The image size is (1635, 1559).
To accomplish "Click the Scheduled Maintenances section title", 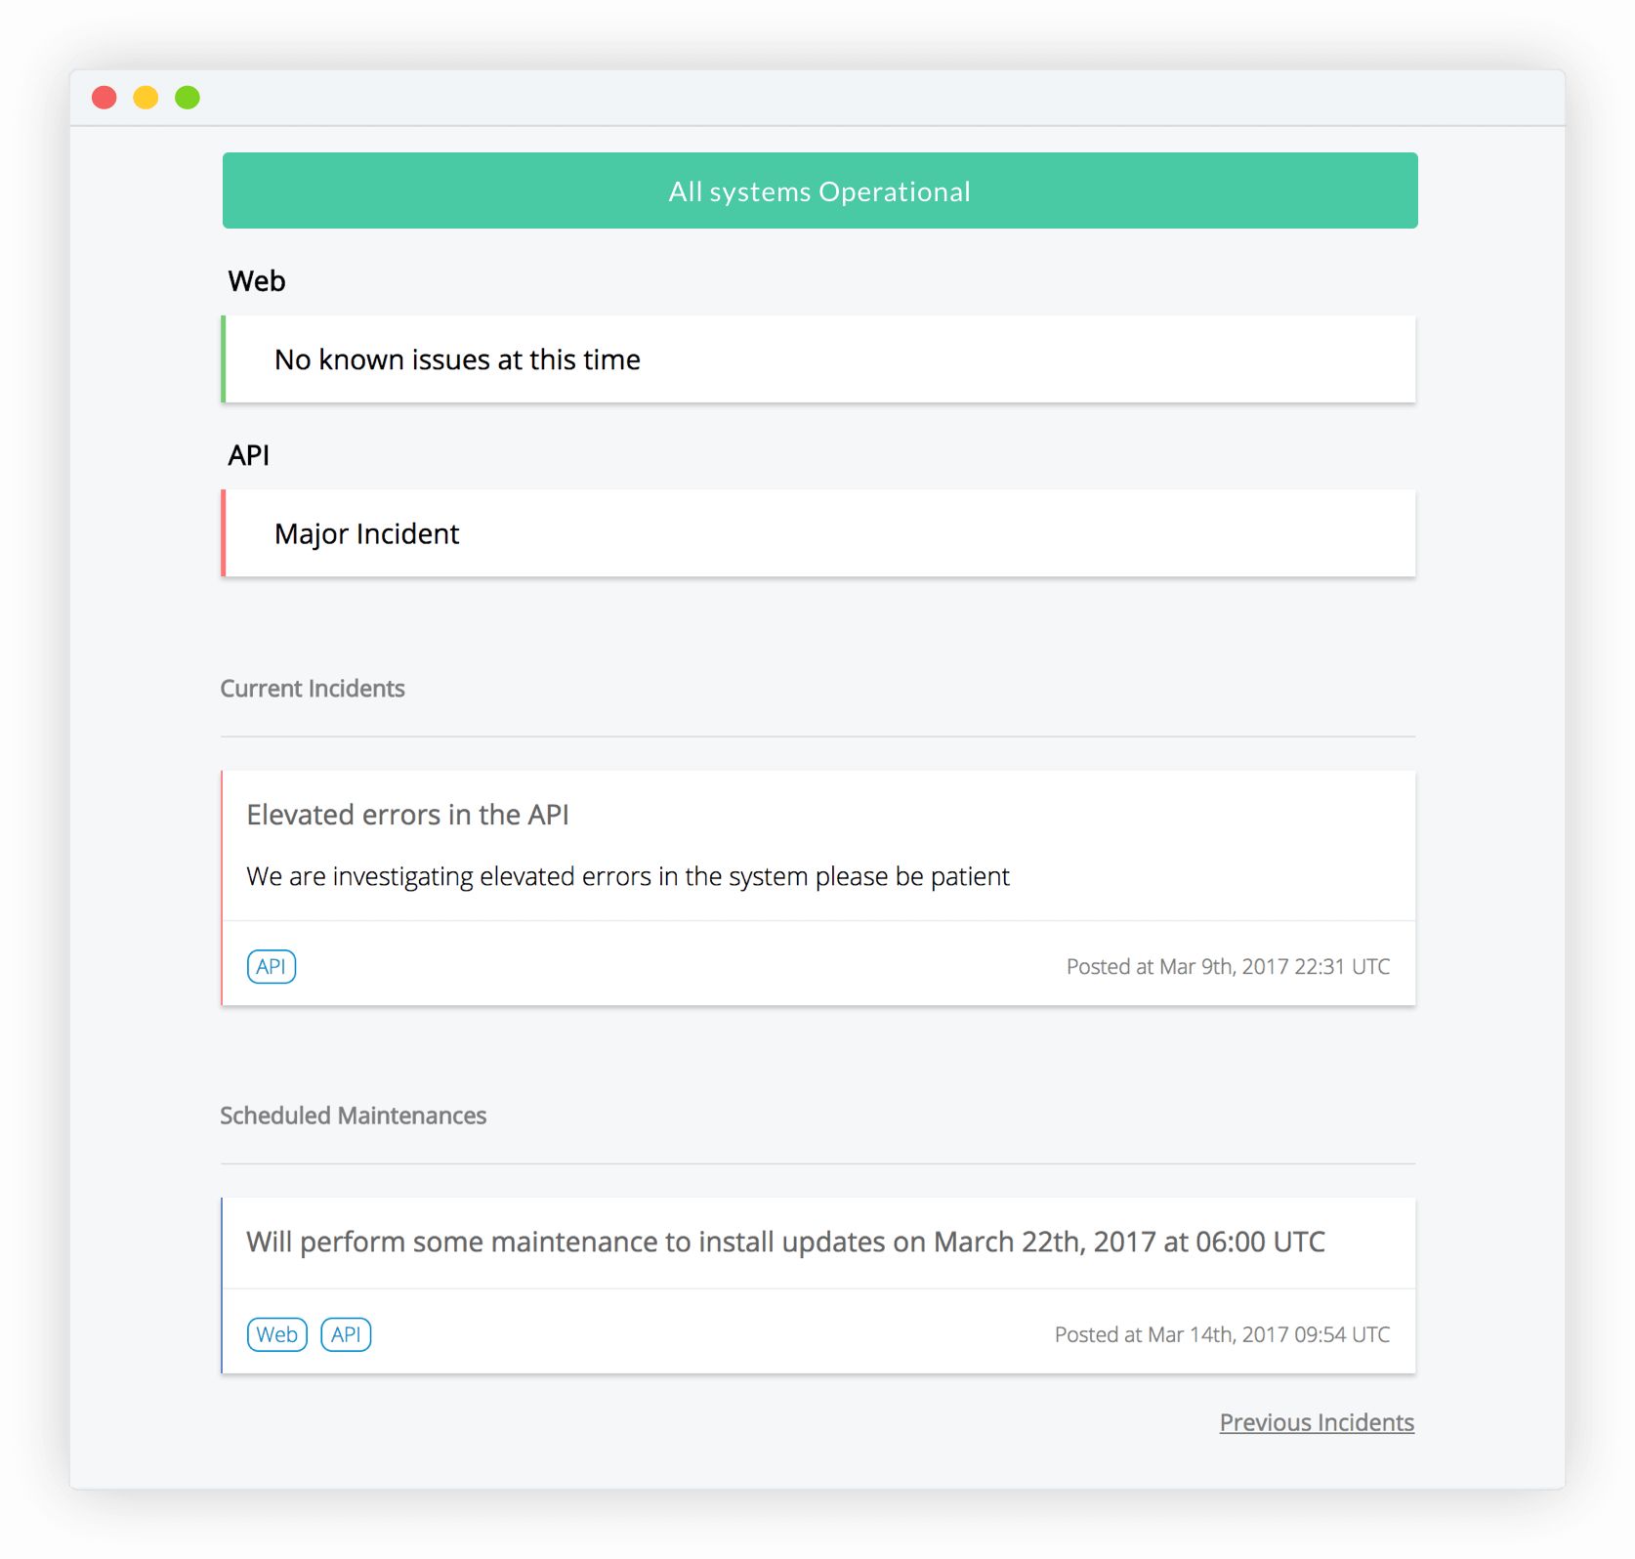I will tap(354, 1115).
